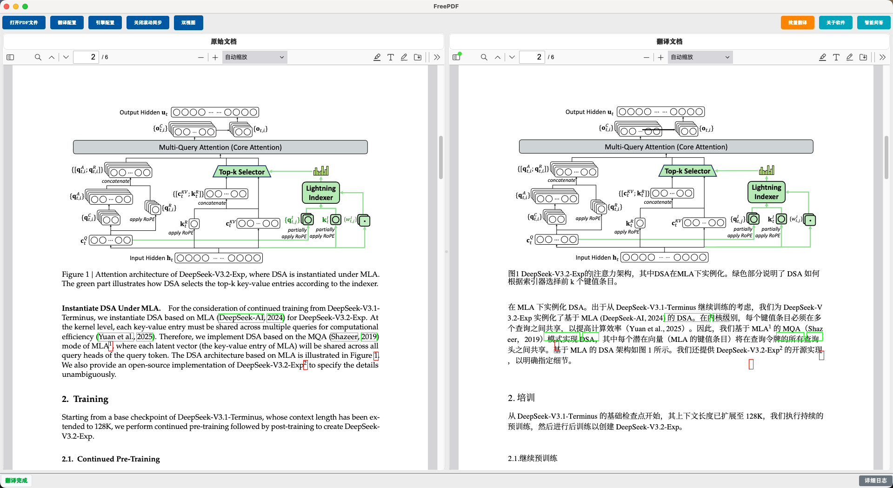The height and width of the screenshot is (488, 893).
Task: Switch 双视图 dual view mode
Action: tap(188, 23)
